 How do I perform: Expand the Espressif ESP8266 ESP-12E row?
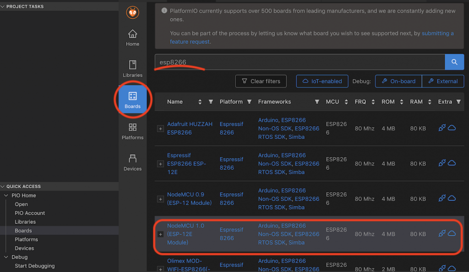(x=160, y=164)
